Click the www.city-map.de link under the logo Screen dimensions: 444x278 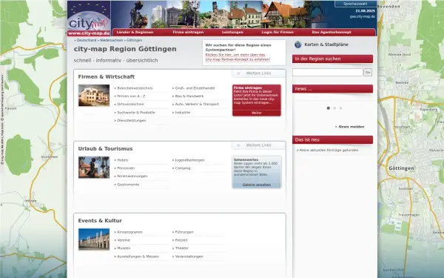tap(89, 33)
